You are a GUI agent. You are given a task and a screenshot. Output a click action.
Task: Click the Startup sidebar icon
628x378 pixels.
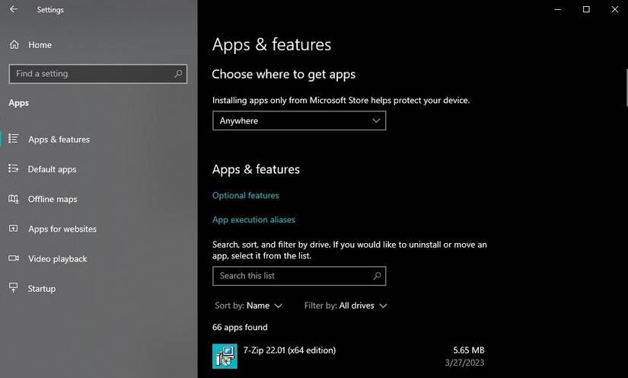(x=14, y=288)
